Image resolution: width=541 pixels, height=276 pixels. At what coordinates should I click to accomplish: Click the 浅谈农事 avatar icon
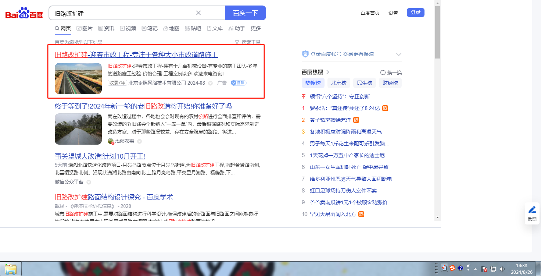(111, 141)
